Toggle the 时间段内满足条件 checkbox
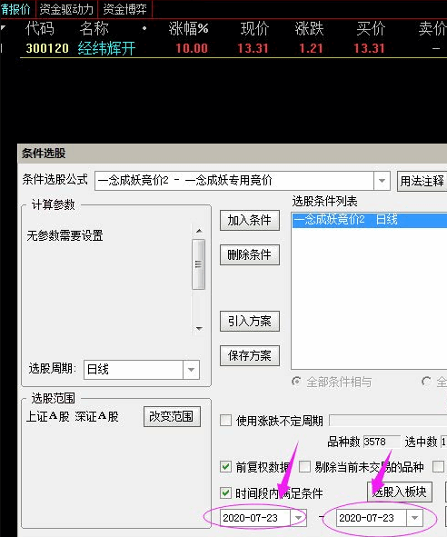The height and width of the screenshot is (537, 447). 225,492
